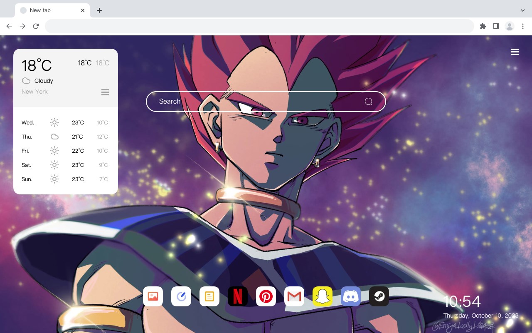This screenshot has width=532, height=333.
Task: Click the Fri. sunny forecast icon
Action: coord(54,151)
